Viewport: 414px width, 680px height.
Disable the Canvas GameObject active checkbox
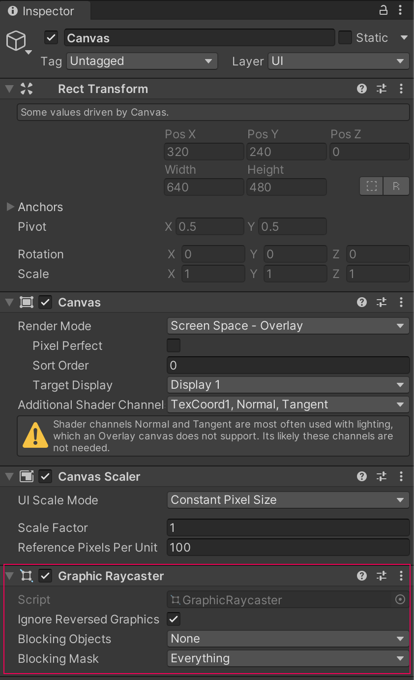(x=51, y=38)
